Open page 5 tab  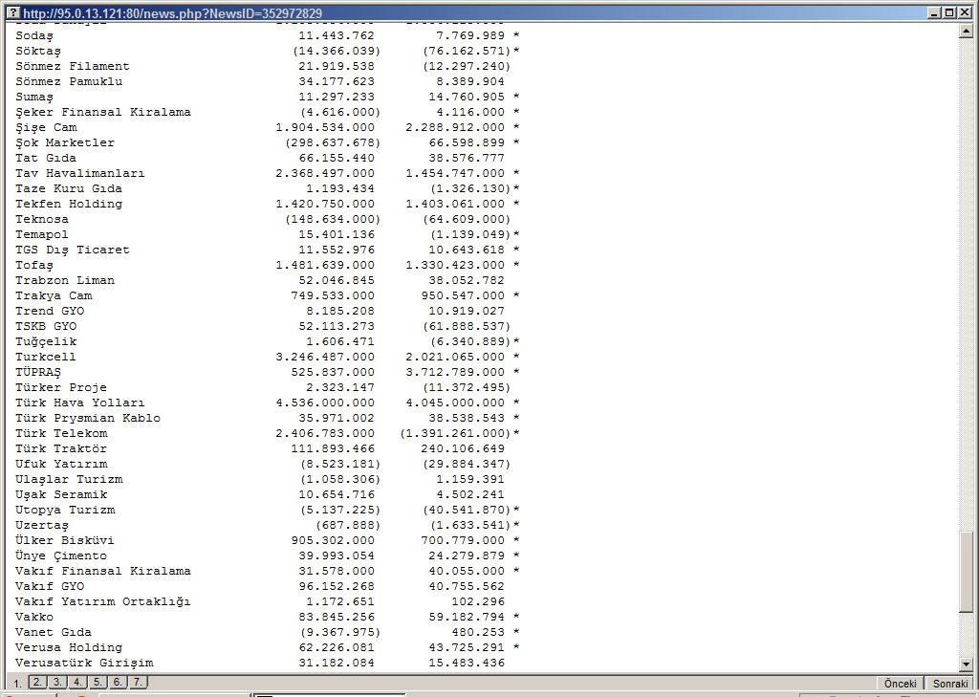pos(98,682)
